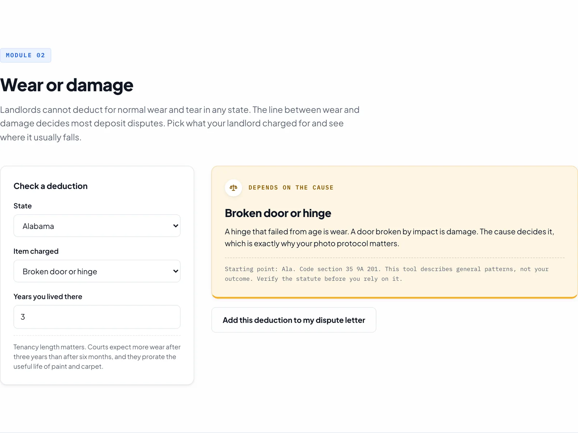578x433 pixels.
Task: Click the Item charged field label
Action: (x=36, y=251)
